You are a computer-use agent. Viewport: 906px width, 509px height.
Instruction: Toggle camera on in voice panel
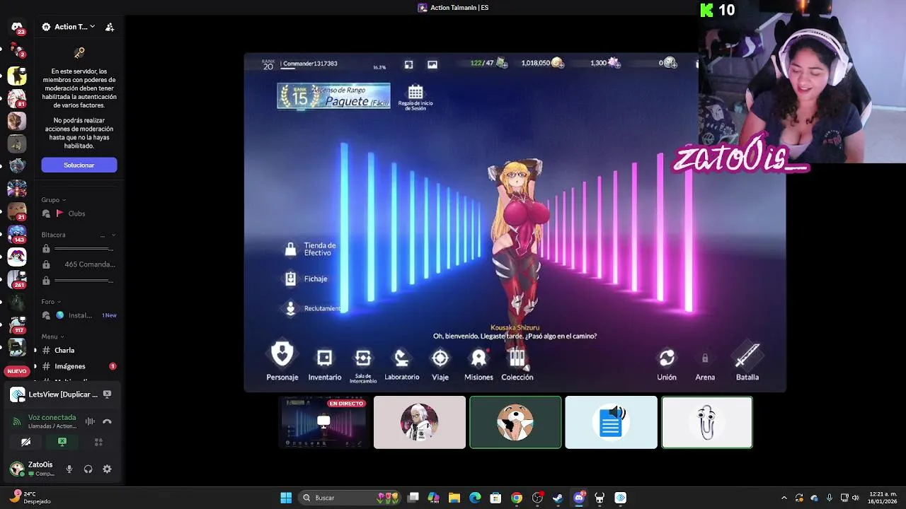click(x=26, y=442)
